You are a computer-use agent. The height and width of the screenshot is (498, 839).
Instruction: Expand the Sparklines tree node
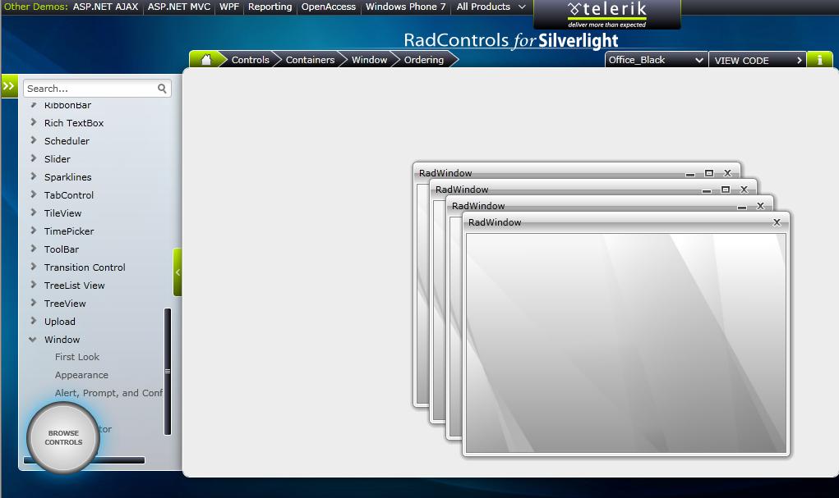(33, 177)
